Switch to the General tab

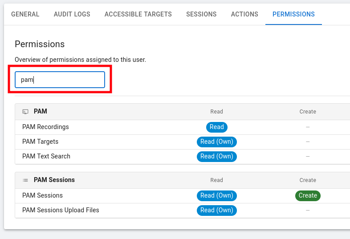pos(25,14)
